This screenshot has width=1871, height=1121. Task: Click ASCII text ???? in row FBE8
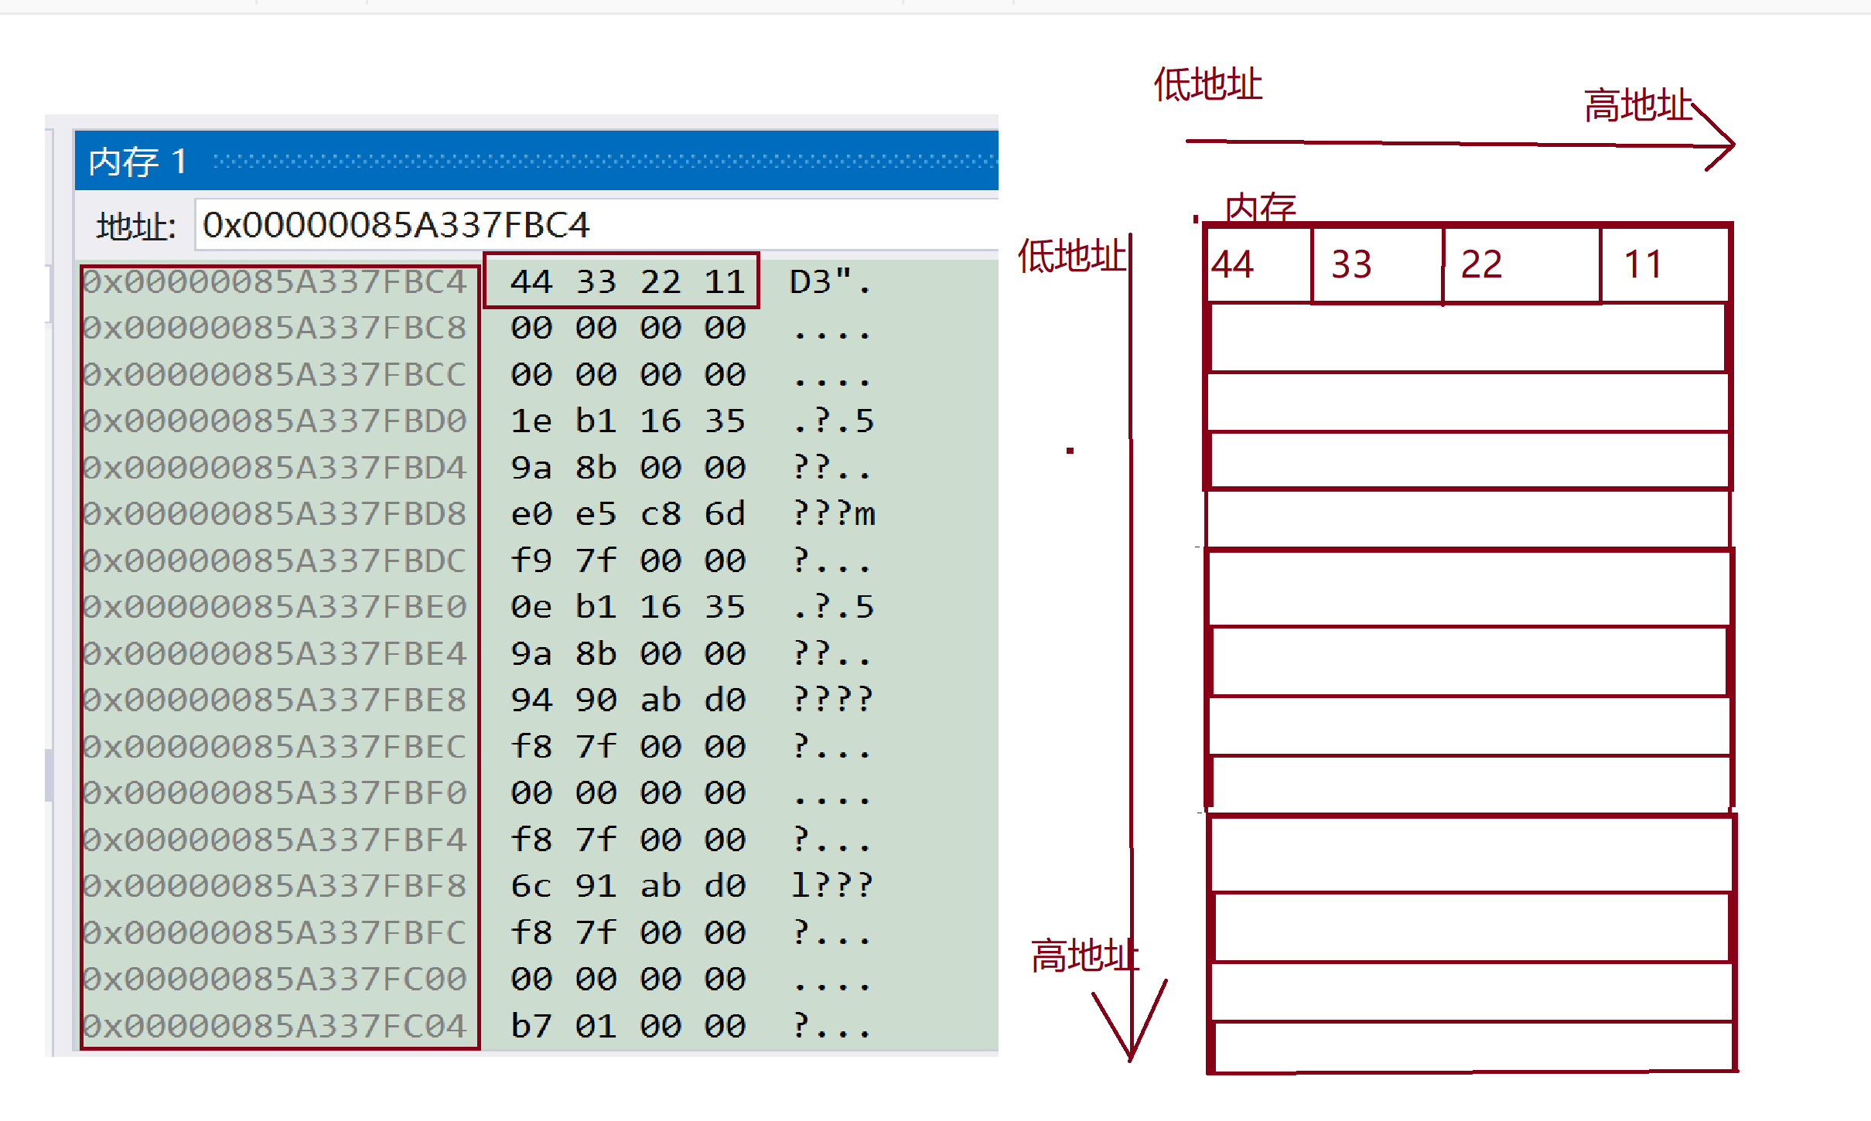832,700
